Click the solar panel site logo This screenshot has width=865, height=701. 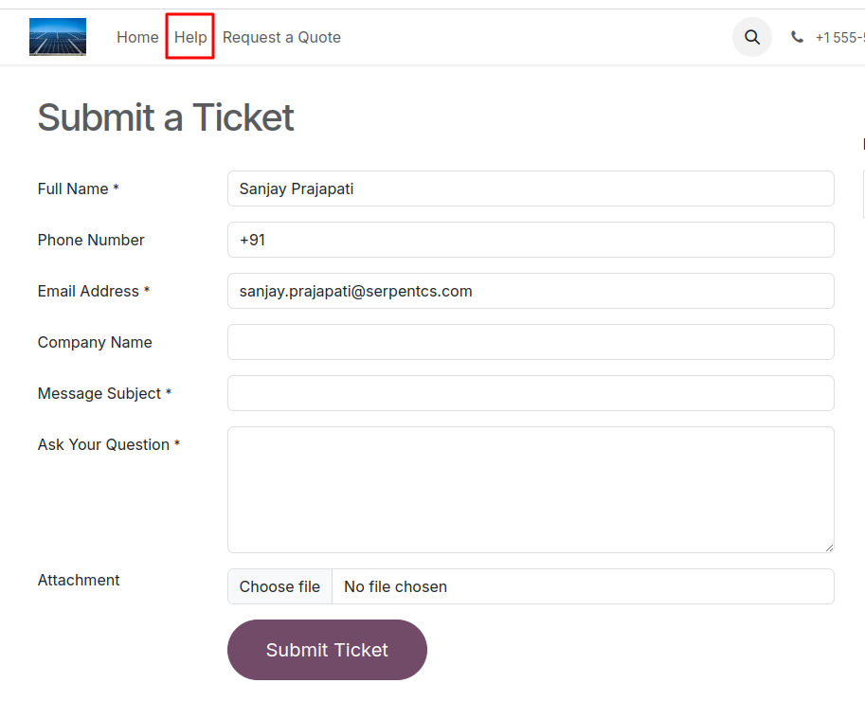[58, 37]
